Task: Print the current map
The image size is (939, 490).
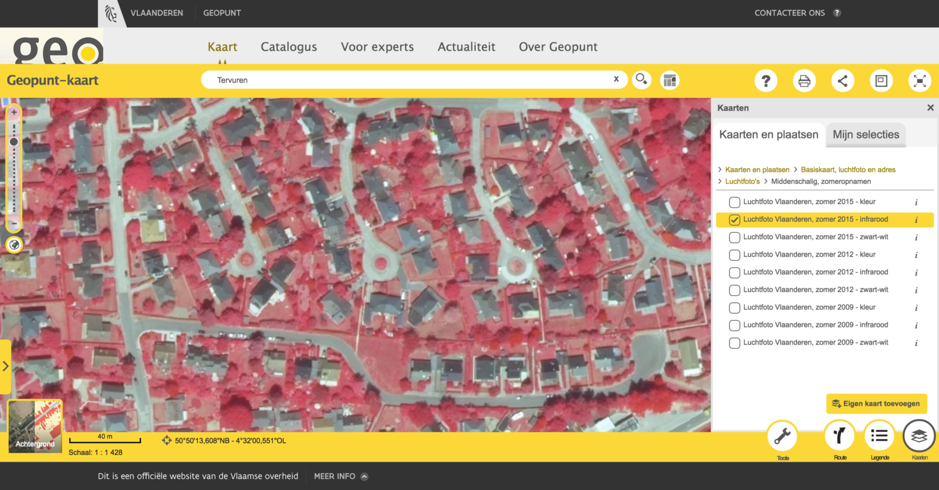Action: [804, 80]
